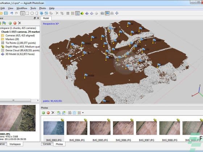Toggle Dense Cloud view mode

(72, 13)
